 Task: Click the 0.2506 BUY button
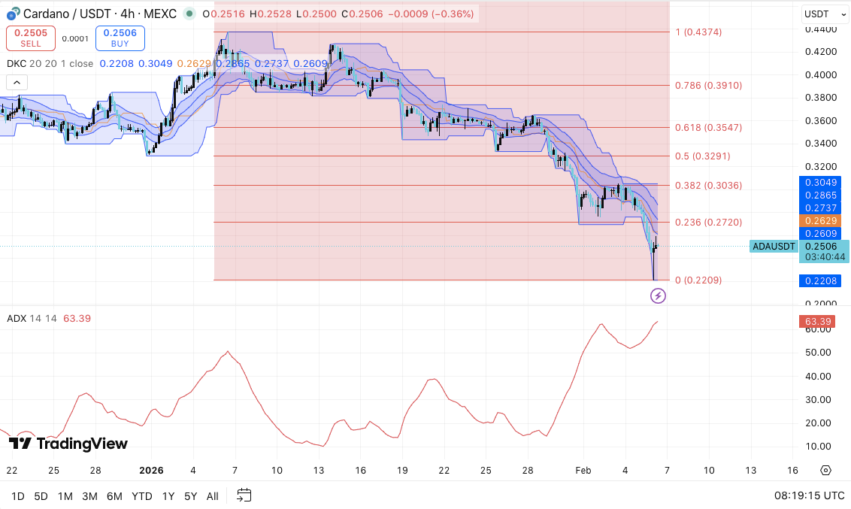(x=120, y=38)
